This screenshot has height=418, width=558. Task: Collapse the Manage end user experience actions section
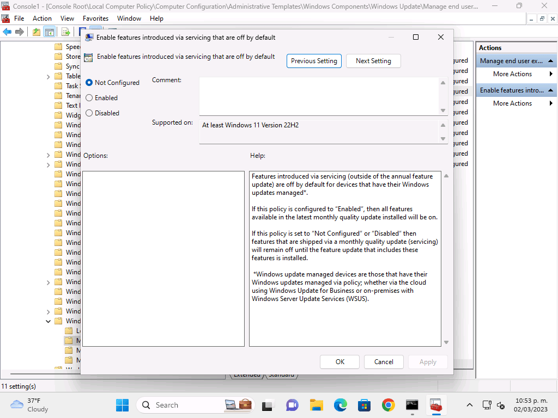click(551, 61)
